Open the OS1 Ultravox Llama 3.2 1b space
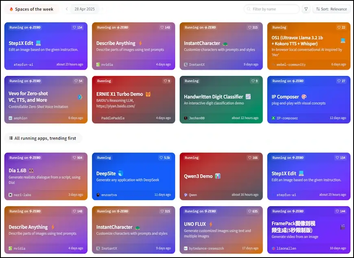 click(x=297, y=41)
